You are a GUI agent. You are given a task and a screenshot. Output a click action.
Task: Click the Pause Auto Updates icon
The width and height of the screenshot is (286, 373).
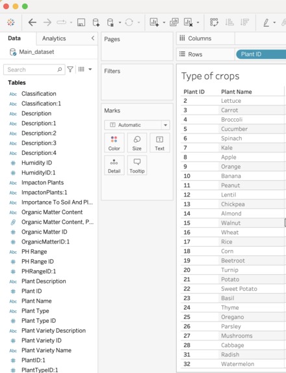coord(110,23)
